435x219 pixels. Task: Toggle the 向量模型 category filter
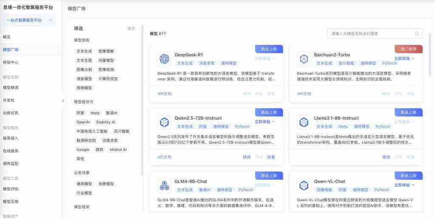point(106,60)
